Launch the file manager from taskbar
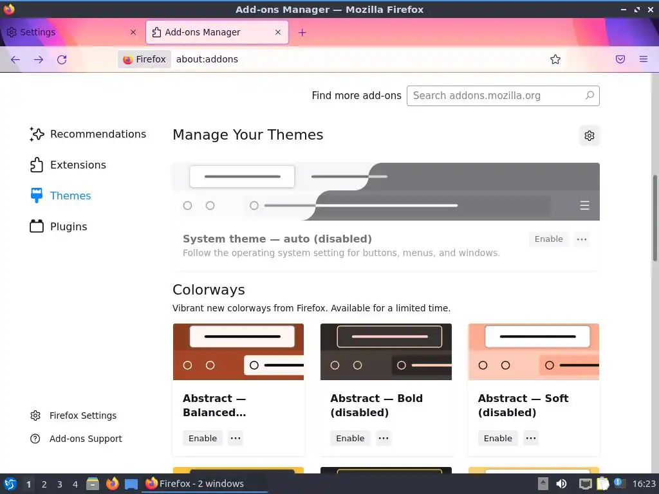This screenshot has width=659, height=494. point(93,484)
